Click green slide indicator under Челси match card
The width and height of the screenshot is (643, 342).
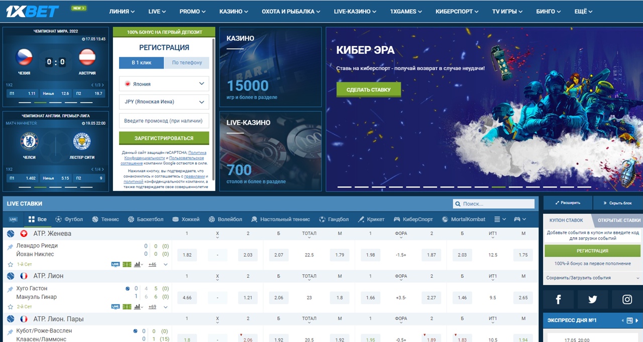40,187
